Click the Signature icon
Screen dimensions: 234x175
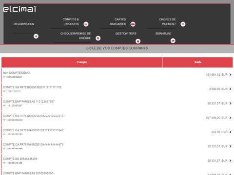point(173,41)
